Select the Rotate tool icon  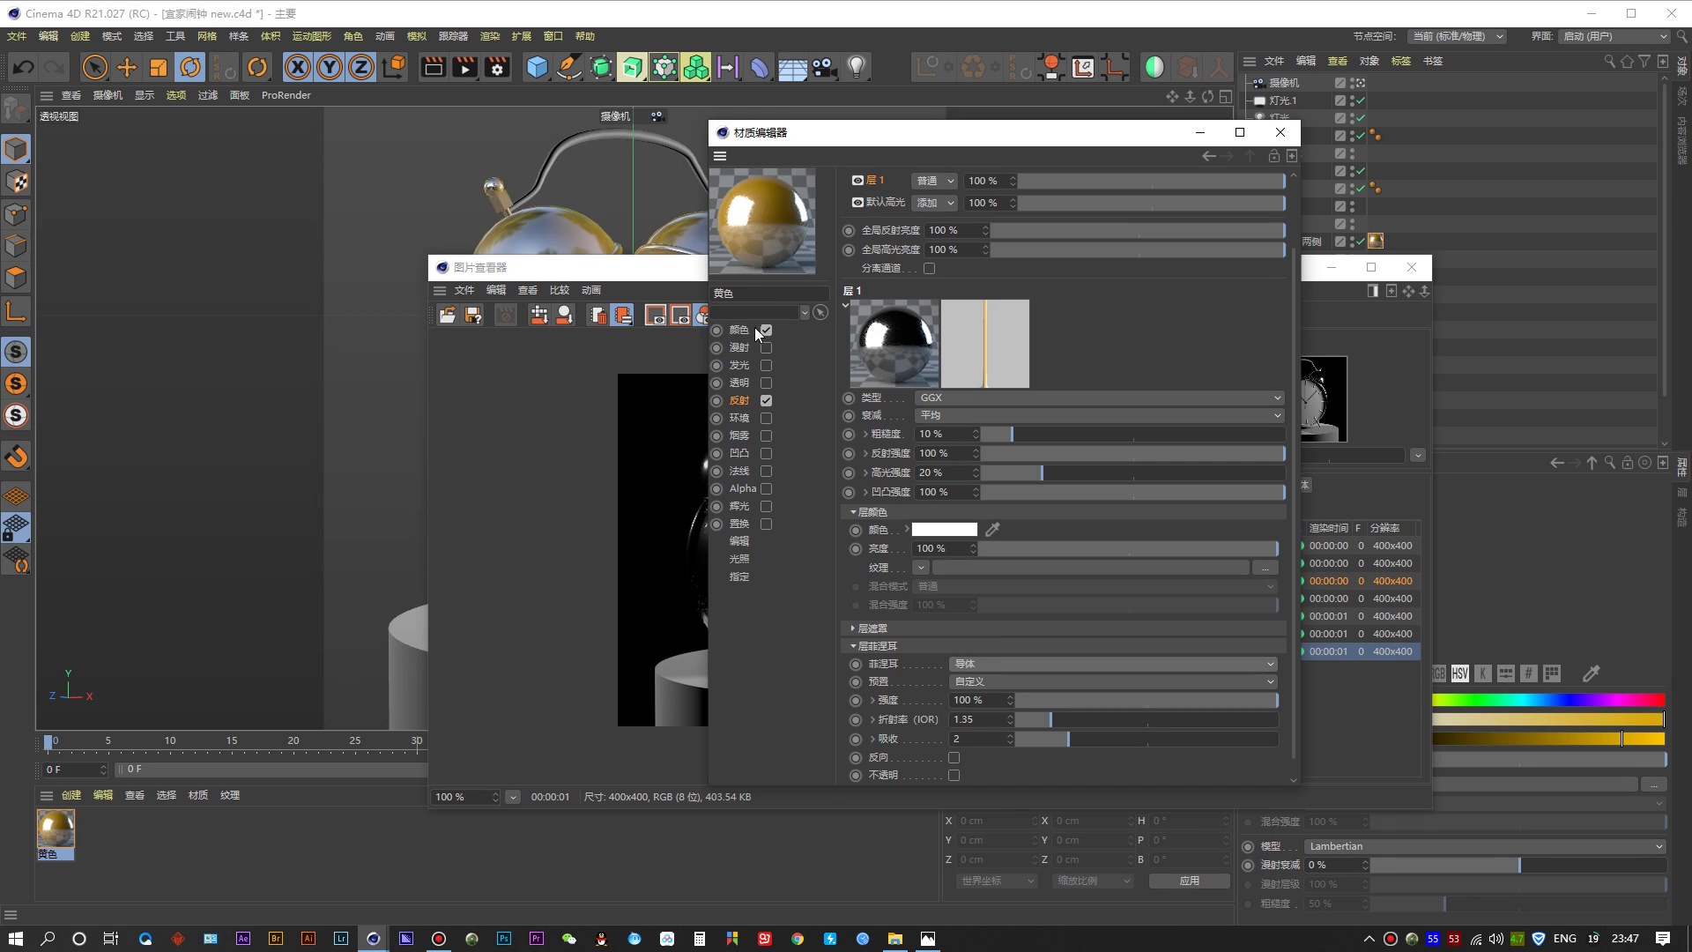click(x=190, y=67)
